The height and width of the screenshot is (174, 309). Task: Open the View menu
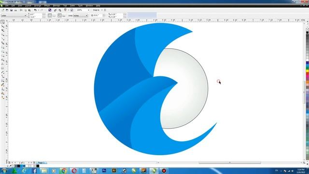(20, 6)
